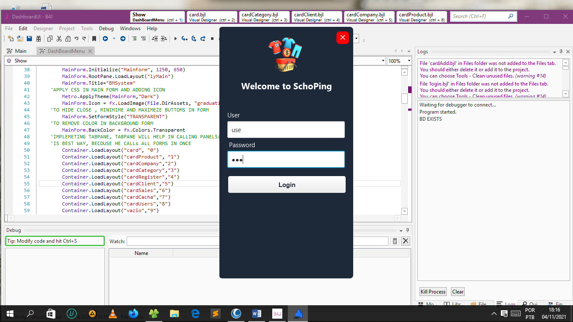Click the Cut scissors icon
The width and height of the screenshot is (573, 322).
(59, 39)
